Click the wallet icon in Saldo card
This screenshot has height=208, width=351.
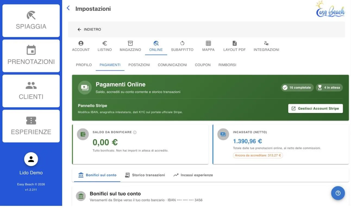click(x=83, y=134)
